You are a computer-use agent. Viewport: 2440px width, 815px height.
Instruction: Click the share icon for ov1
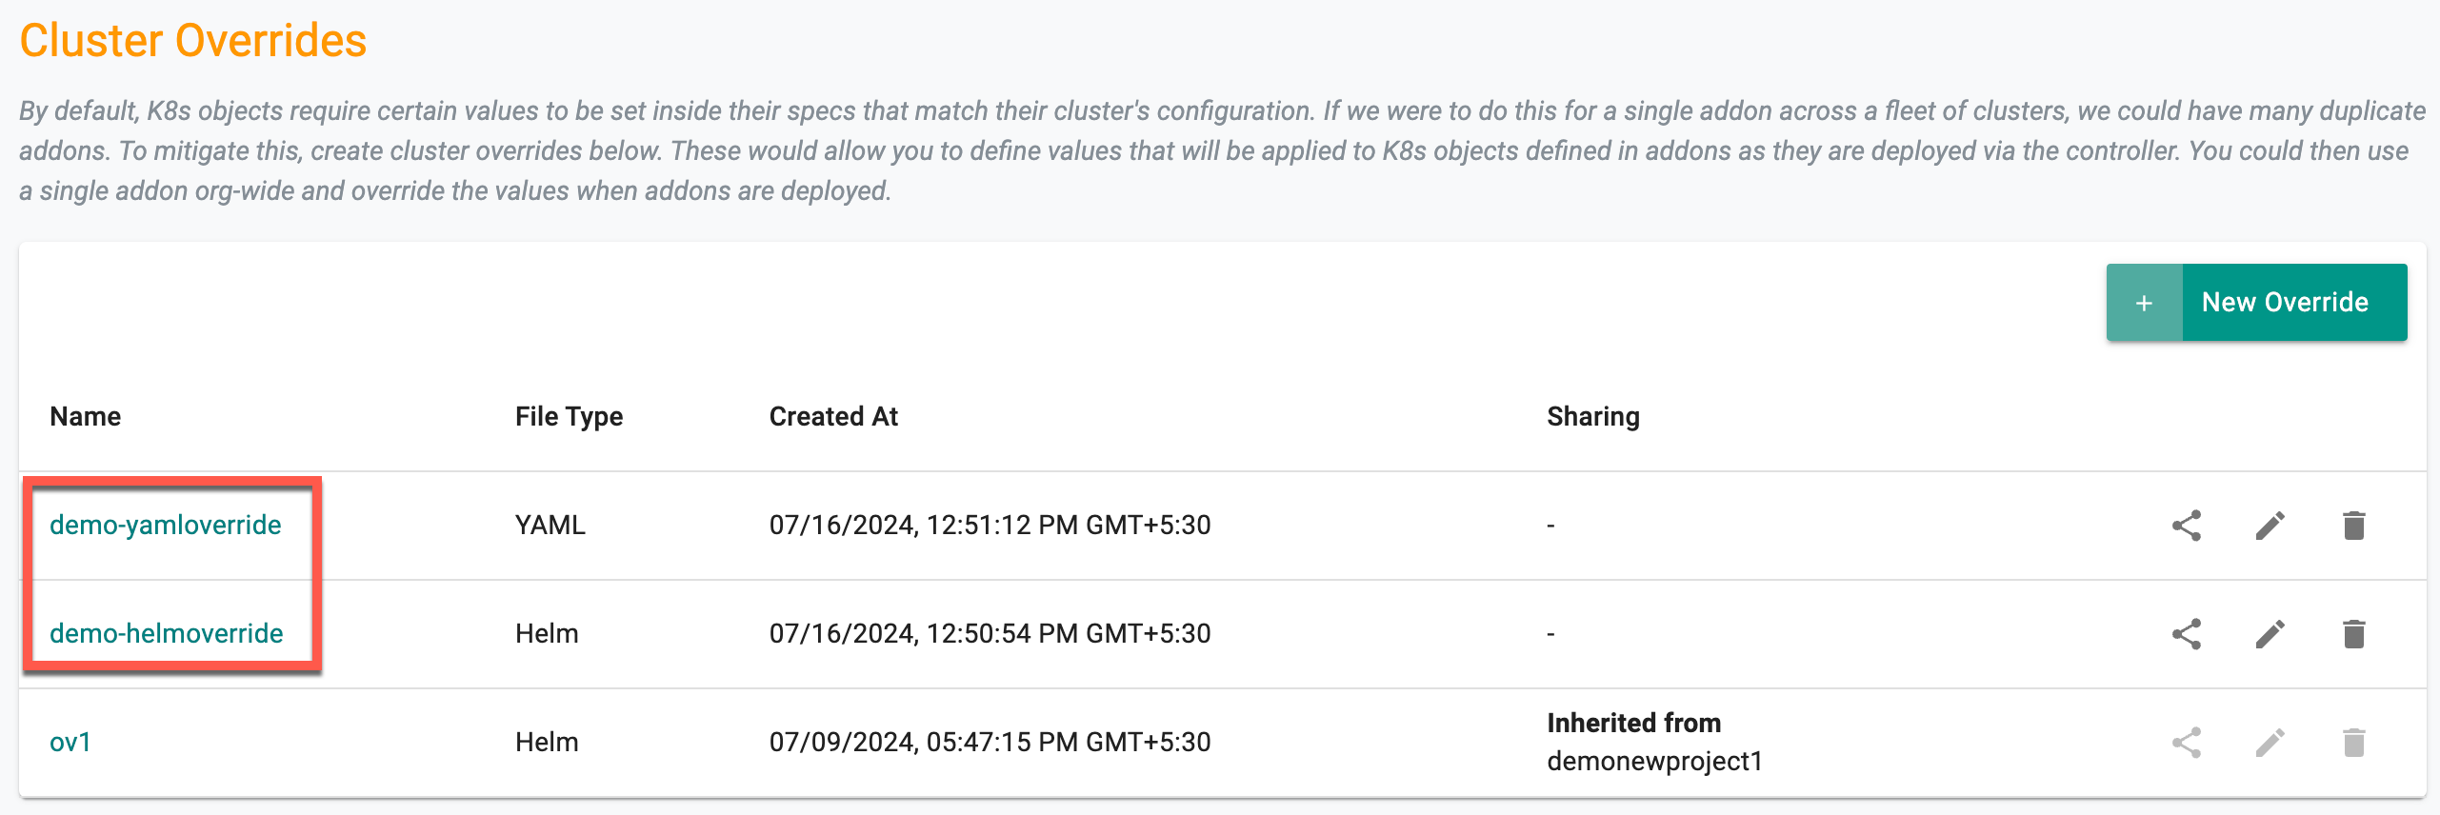point(2187,743)
